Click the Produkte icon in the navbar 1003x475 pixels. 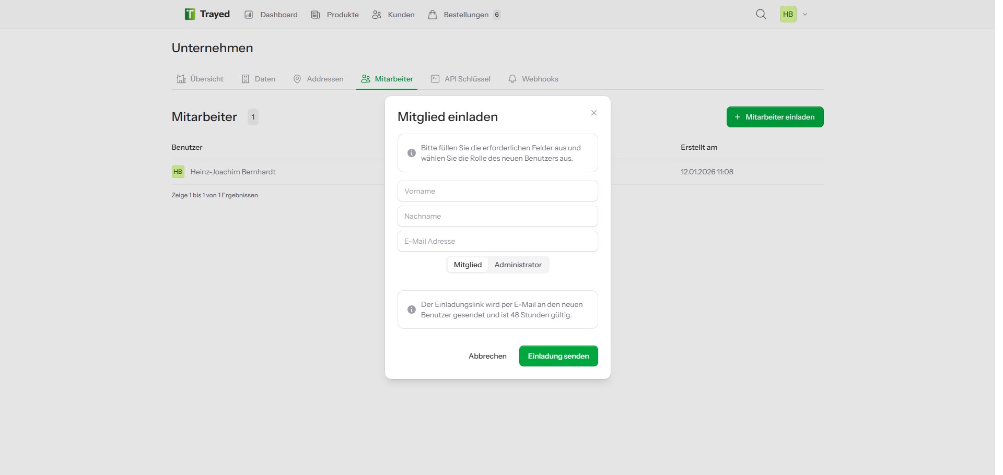tap(316, 14)
